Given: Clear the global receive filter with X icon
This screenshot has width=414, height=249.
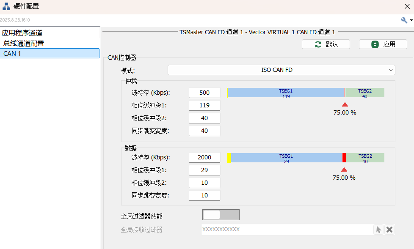Looking at the screenshot, I should 389,230.
